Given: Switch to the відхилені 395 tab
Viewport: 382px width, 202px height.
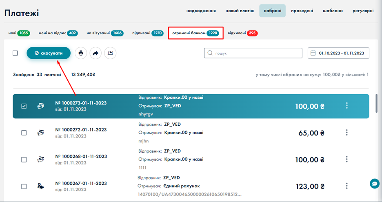Looking at the screenshot, I should [243, 33].
